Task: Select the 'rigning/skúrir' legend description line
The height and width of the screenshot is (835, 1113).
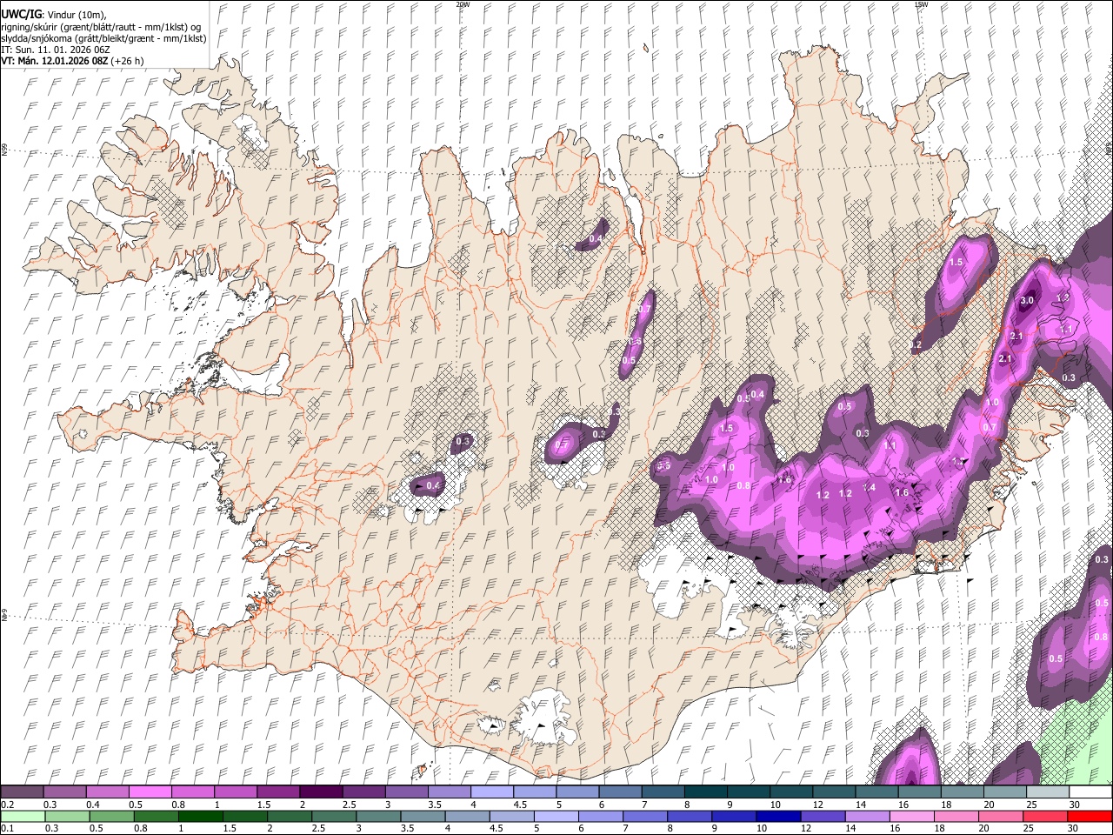Action: click(101, 26)
